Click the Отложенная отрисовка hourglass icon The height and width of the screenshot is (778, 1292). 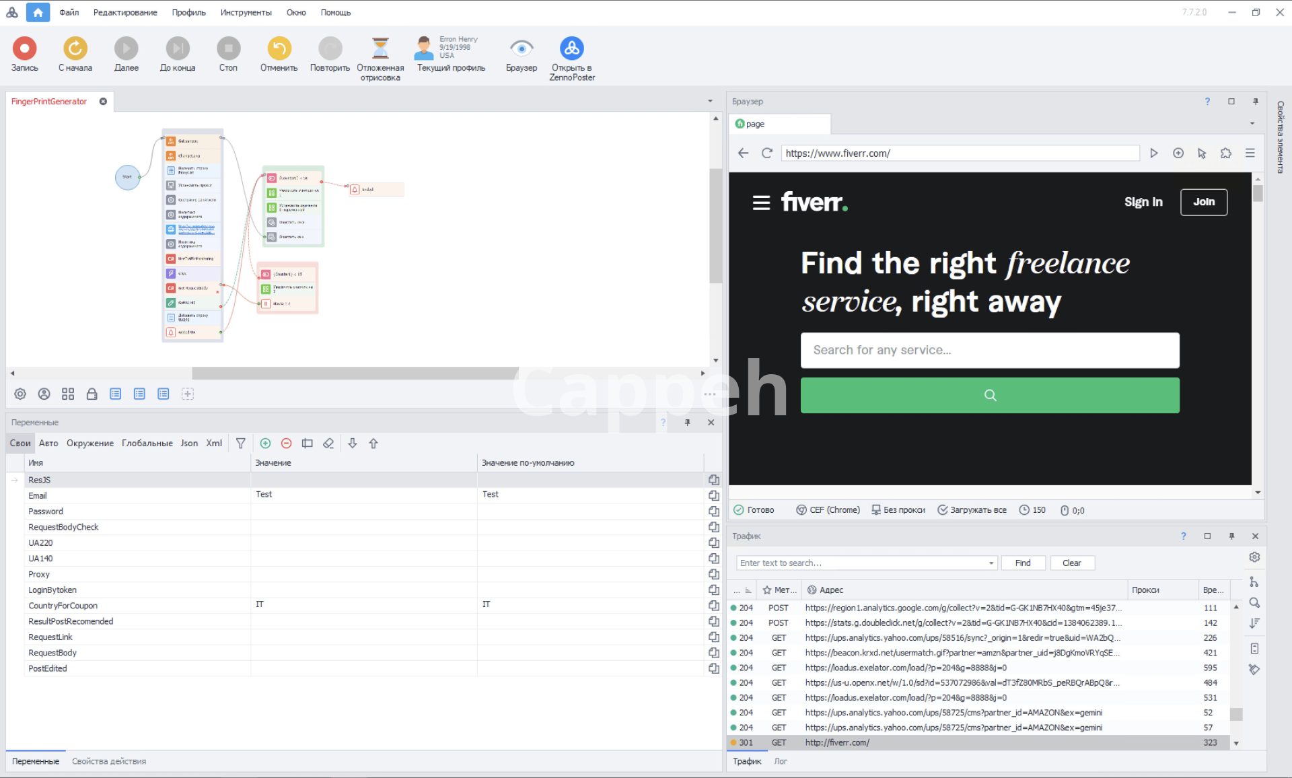click(x=380, y=48)
